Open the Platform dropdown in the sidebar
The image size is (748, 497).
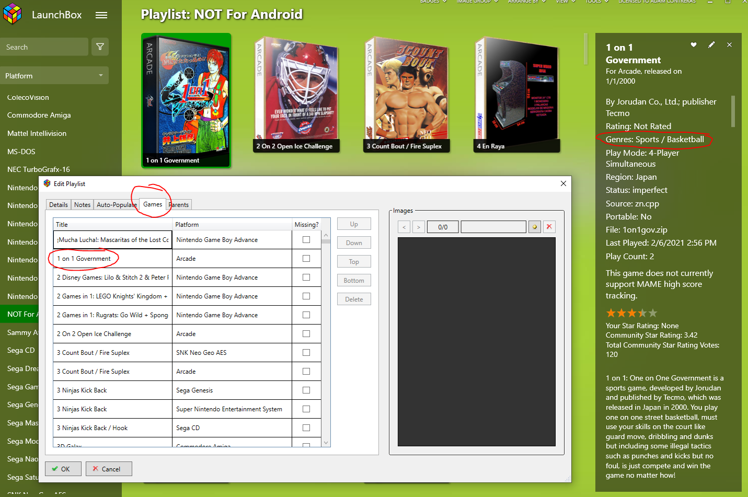54,76
